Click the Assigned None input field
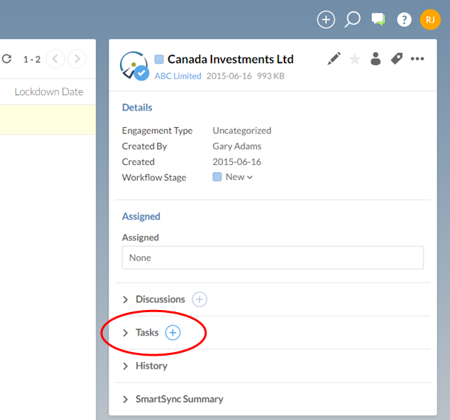Viewport: 450px width, 420px height. tap(272, 258)
